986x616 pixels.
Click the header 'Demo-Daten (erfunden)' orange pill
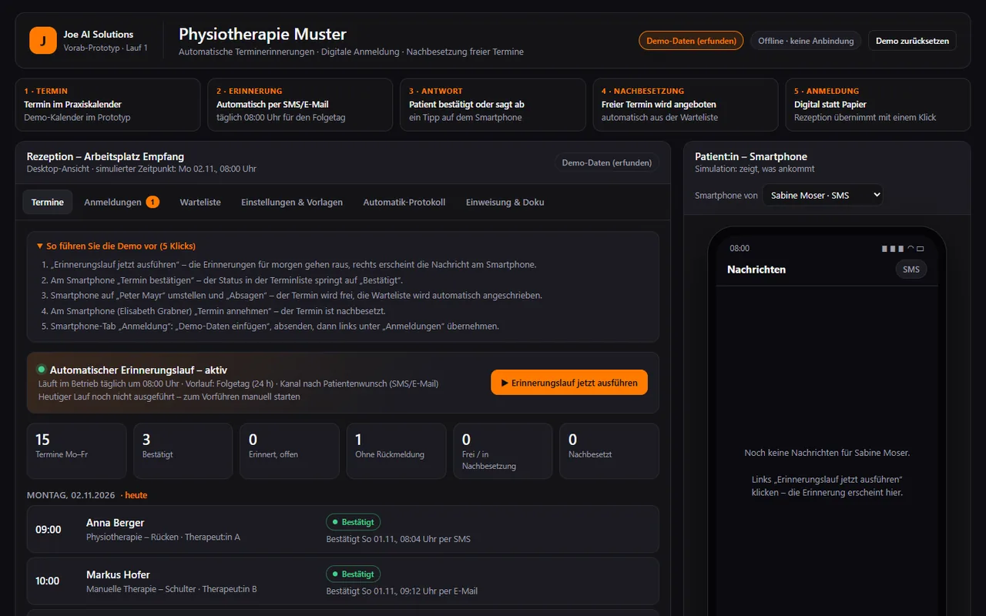691,41
